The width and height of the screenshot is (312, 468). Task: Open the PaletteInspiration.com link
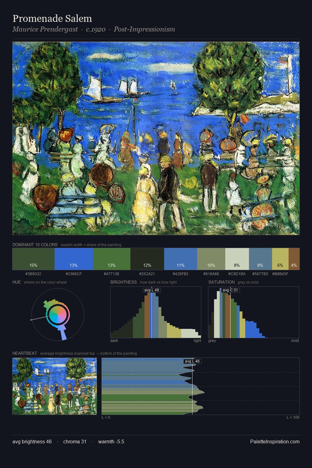click(x=275, y=441)
